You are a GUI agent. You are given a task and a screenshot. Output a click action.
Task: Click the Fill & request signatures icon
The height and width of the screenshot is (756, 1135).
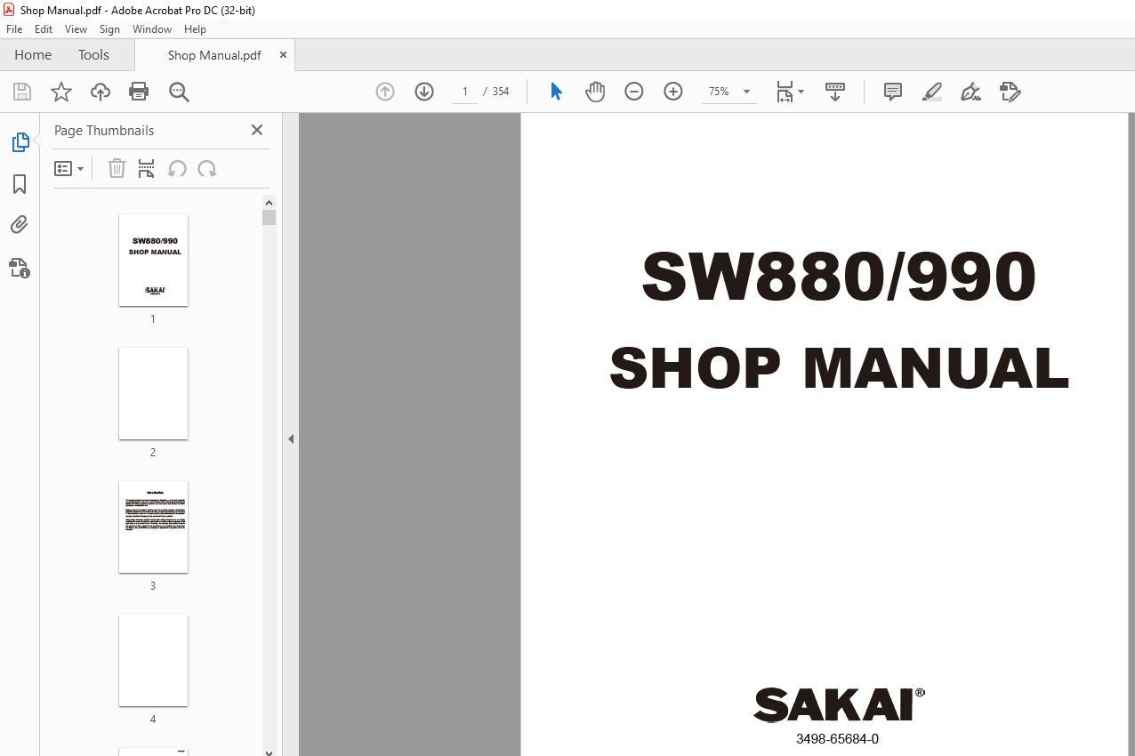pos(1010,92)
